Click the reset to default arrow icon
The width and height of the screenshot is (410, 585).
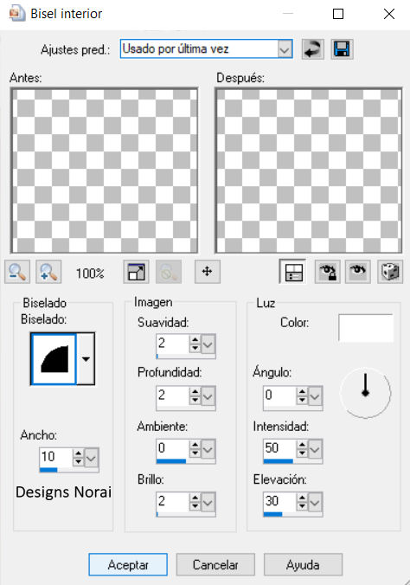coord(312,48)
